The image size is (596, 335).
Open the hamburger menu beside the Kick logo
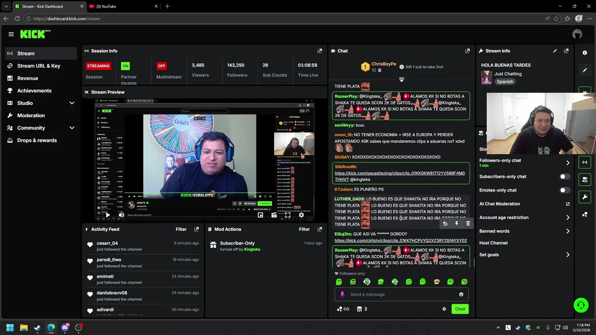[11, 34]
